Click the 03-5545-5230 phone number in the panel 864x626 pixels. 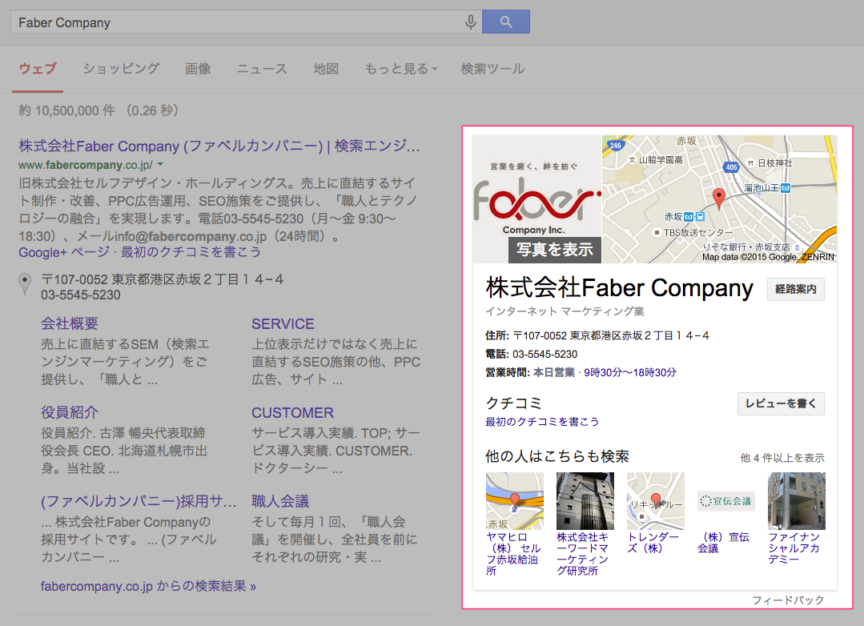pyautogui.click(x=545, y=355)
